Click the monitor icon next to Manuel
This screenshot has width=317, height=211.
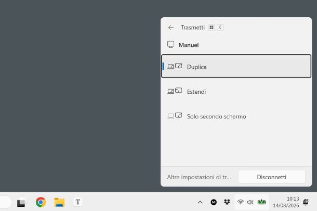point(170,45)
